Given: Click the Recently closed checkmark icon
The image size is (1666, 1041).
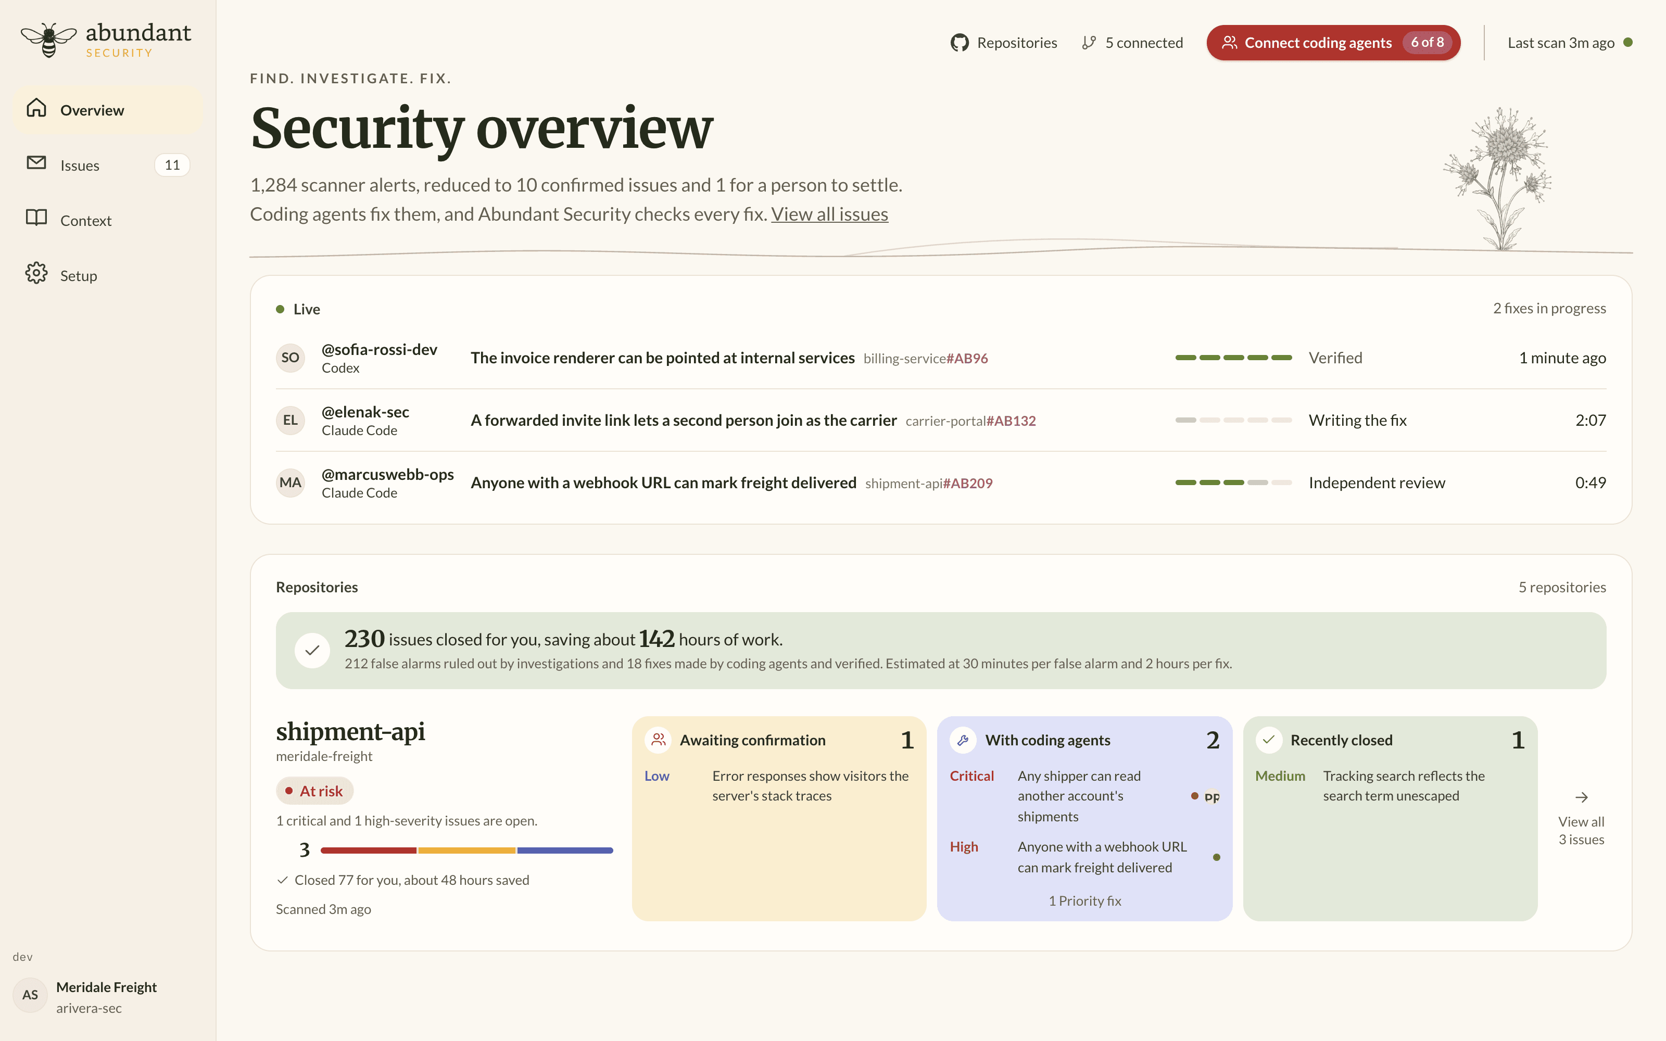Looking at the screenshot, I should [1269, 740].
